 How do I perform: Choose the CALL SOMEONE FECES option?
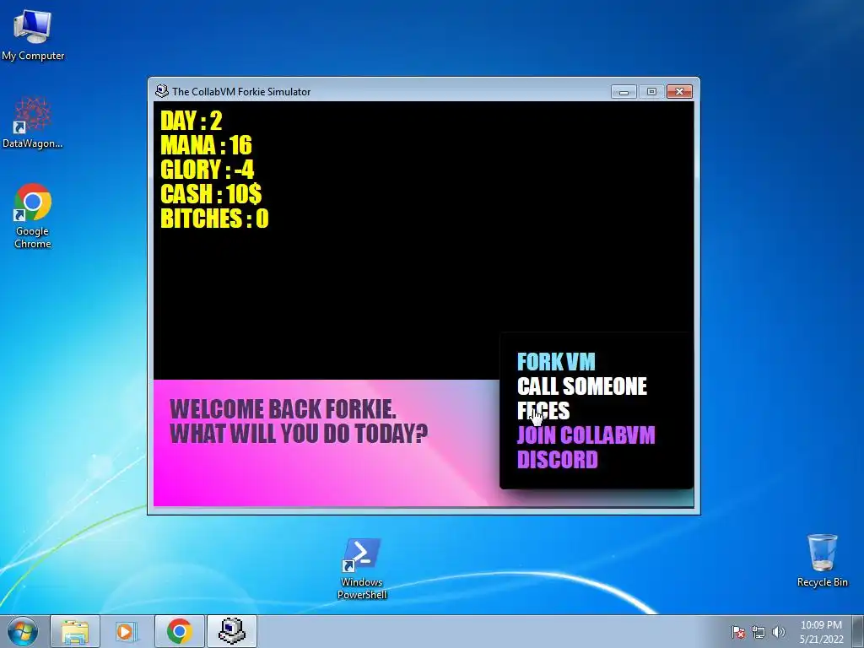[x=582, y=398]
